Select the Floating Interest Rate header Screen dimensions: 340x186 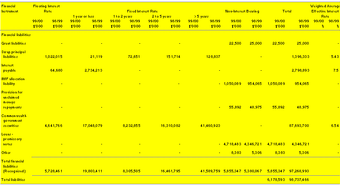(46, 8)
